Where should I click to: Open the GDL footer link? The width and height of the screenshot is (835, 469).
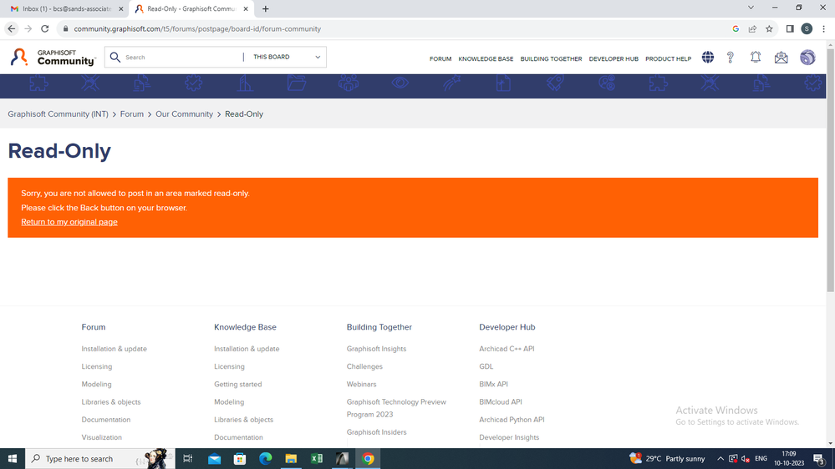click(486, 366)
